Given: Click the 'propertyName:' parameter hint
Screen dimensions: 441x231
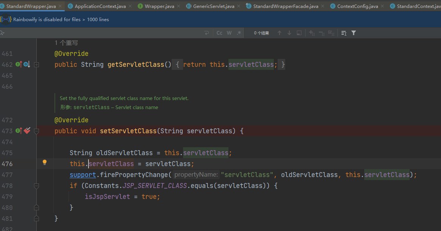Looking at the screenshot, I should pyautogui.click(x=196, y=175).
